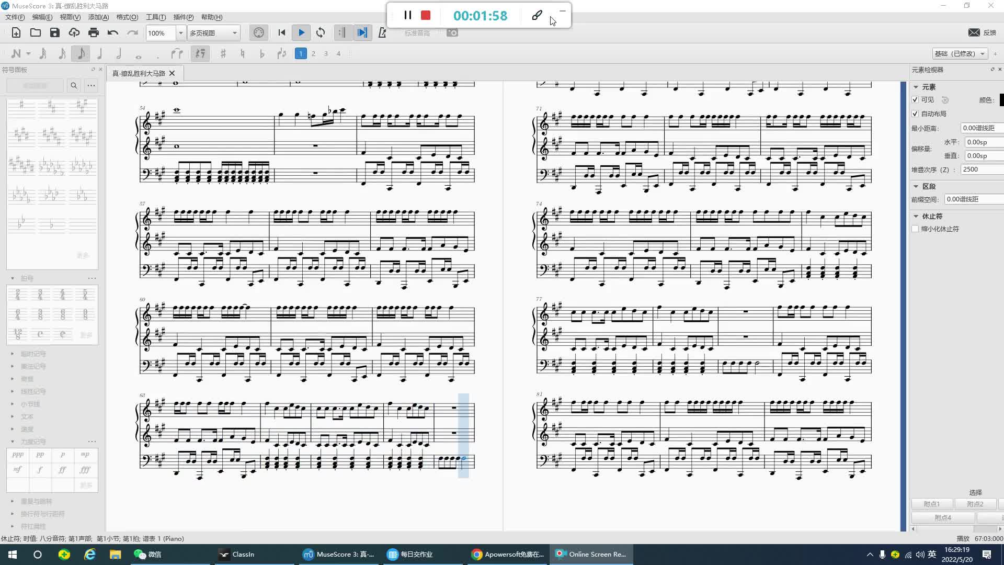Rewind playback to start
Screen dimensions: 1004x565
click(282, 32)
